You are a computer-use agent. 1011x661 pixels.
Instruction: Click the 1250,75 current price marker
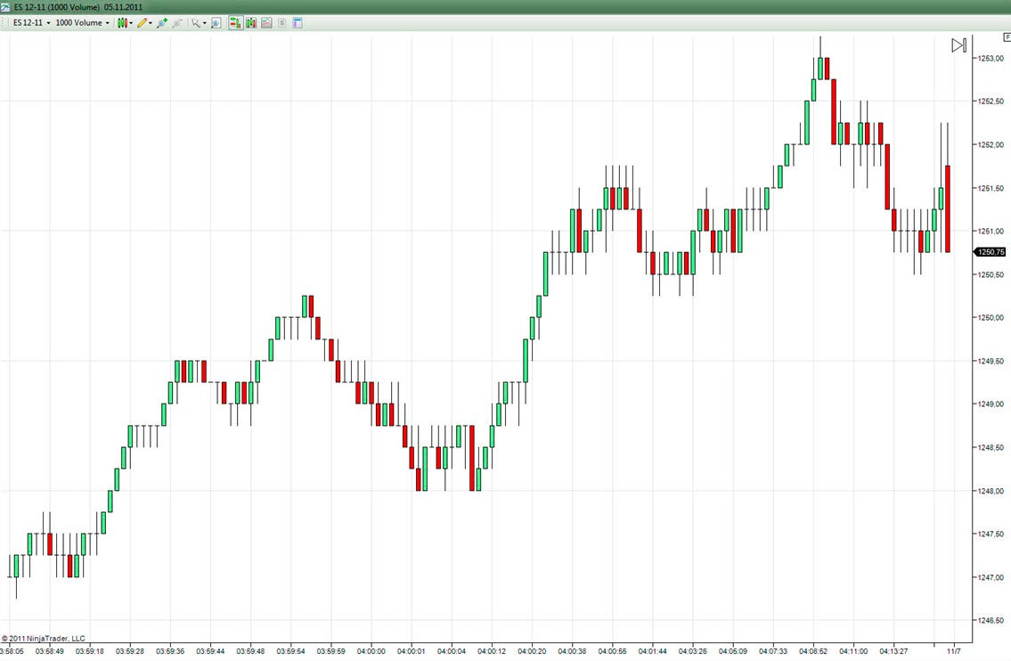pos(989,252)
